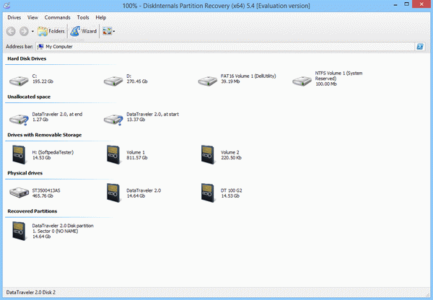Click the Physical drives group header
433x300 pixels.
[x=25, y=173]
